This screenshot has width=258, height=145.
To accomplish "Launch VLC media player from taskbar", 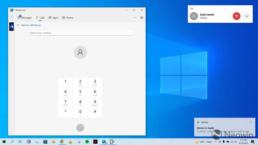I will 70,142.
